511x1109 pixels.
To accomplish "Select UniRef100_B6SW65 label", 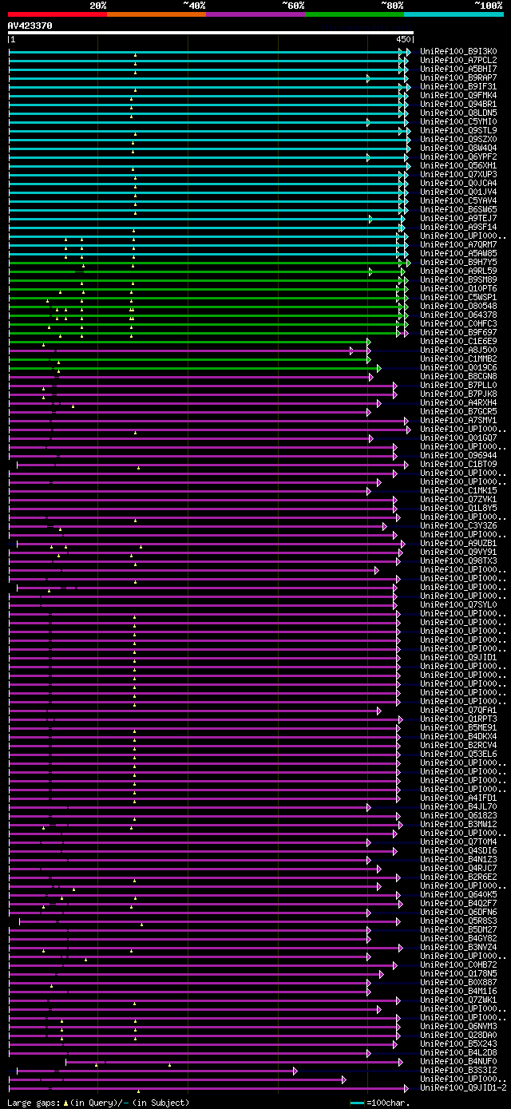I will tap(459, 210).
